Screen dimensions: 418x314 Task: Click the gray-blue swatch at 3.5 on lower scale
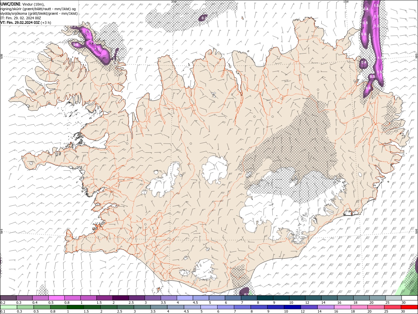click(x=158, y=307)
